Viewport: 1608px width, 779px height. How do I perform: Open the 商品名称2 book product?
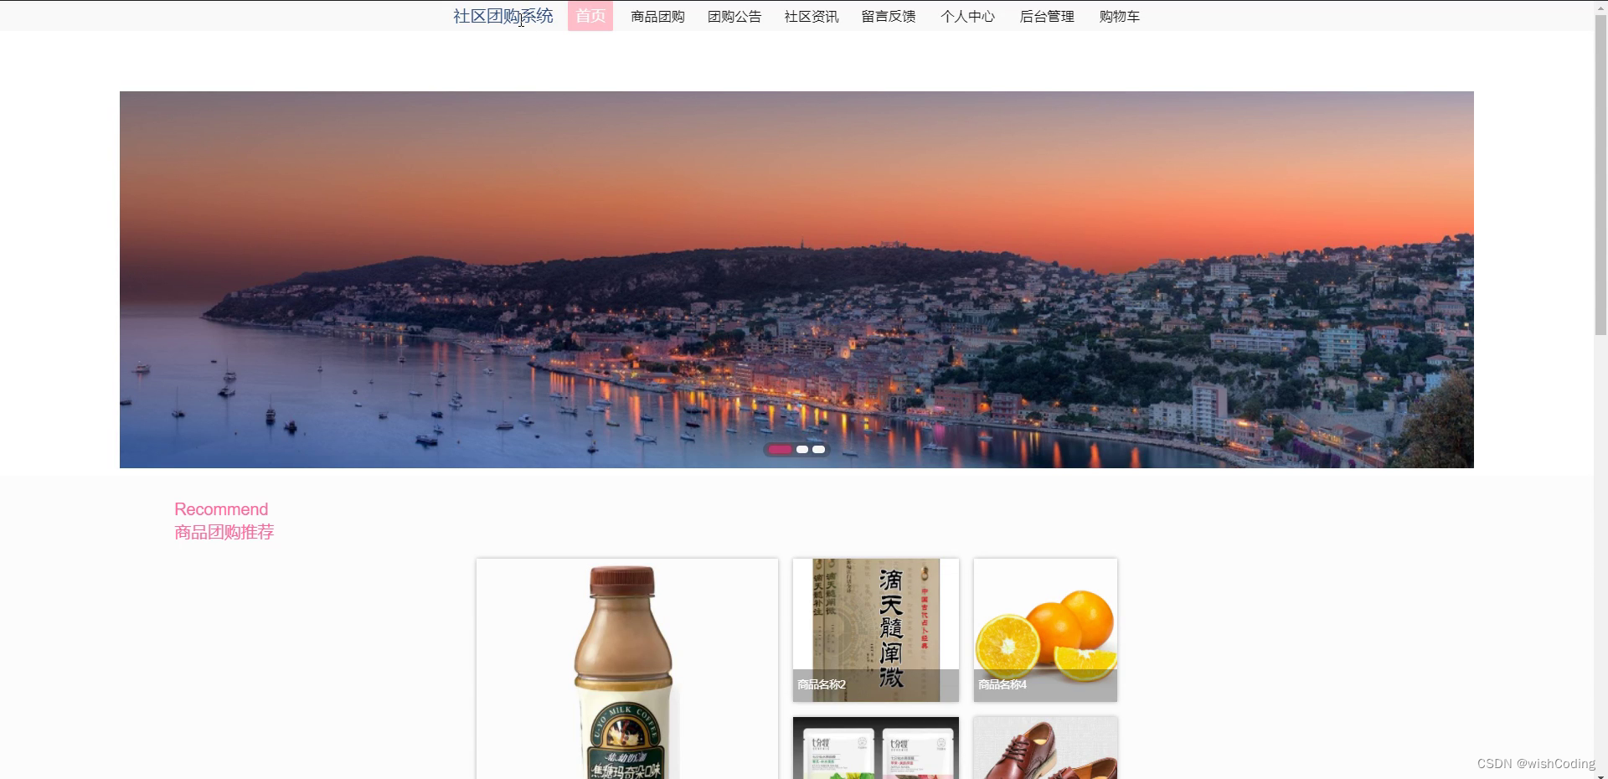[x=876, y=630]
